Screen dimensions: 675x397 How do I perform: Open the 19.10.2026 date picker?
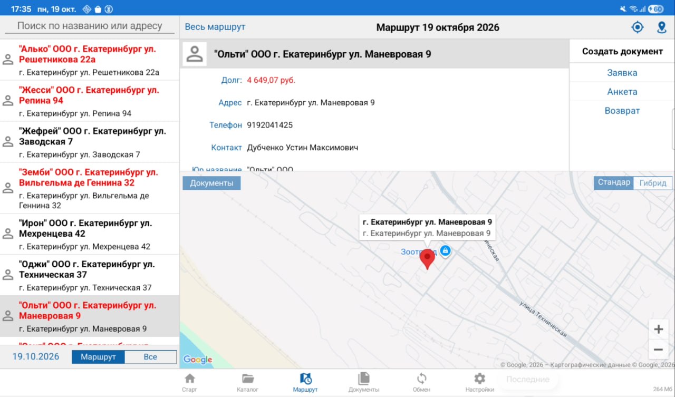(36, 357)
